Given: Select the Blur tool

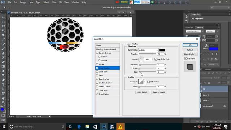Looking at the screenshot, I should 3,71.
